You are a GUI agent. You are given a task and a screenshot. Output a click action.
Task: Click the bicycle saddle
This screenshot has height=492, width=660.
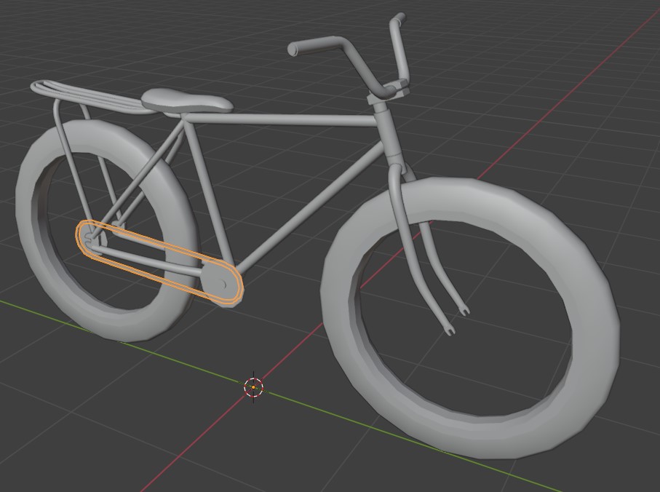[187, 101]
